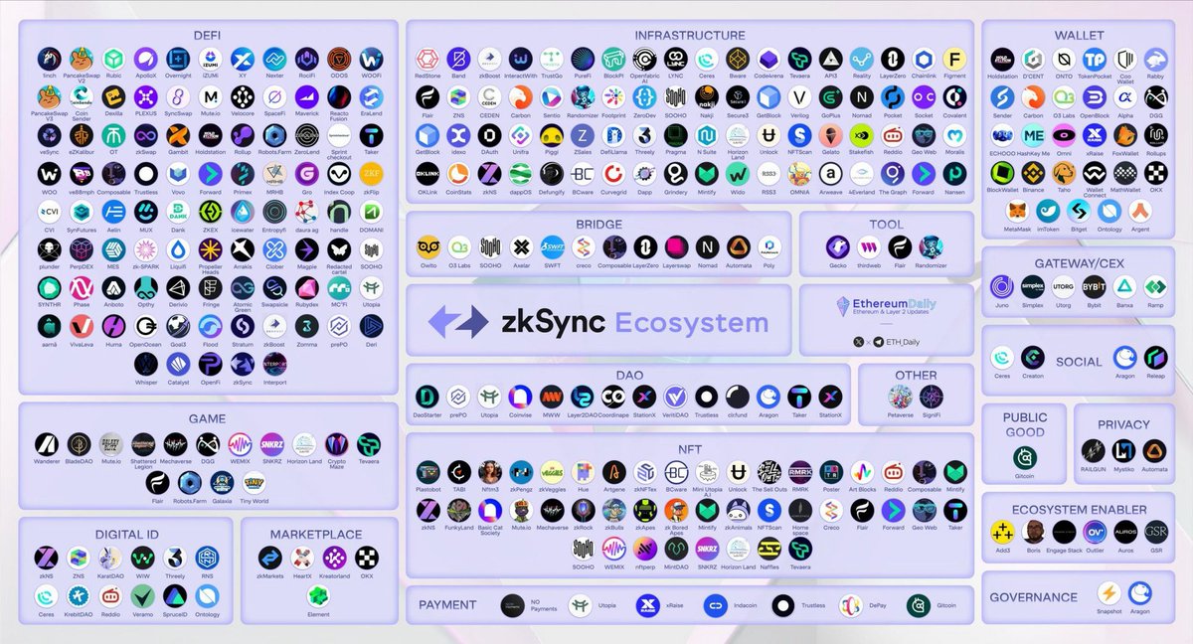Click the Gecko icon in the Tool section

[838, 246]
